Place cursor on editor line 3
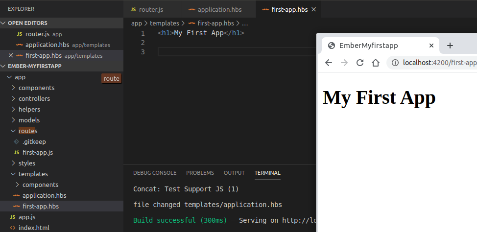Screen dimensions: 477x232 [237, 52]
